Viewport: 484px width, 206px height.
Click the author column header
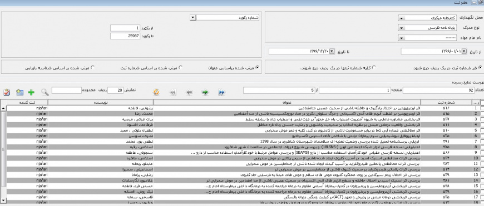coord(101,103)
